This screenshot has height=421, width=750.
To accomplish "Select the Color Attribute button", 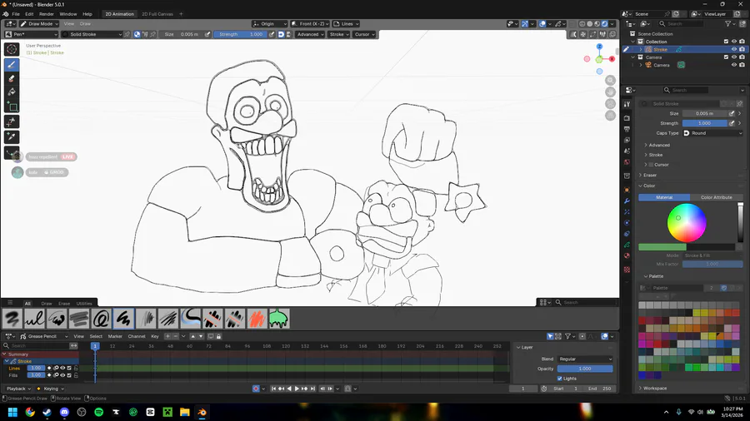I will (x=716, y=197).
